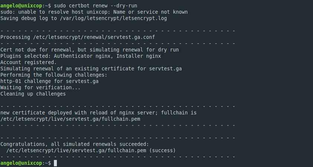Click the terminal cursor block at the prompt
The height and width of the screenshot is (167, 313).
tap(55, 163)
